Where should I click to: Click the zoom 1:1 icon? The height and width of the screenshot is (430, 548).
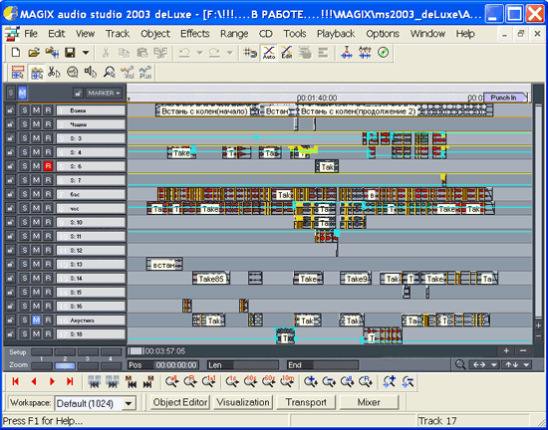(x=208, y=381)
